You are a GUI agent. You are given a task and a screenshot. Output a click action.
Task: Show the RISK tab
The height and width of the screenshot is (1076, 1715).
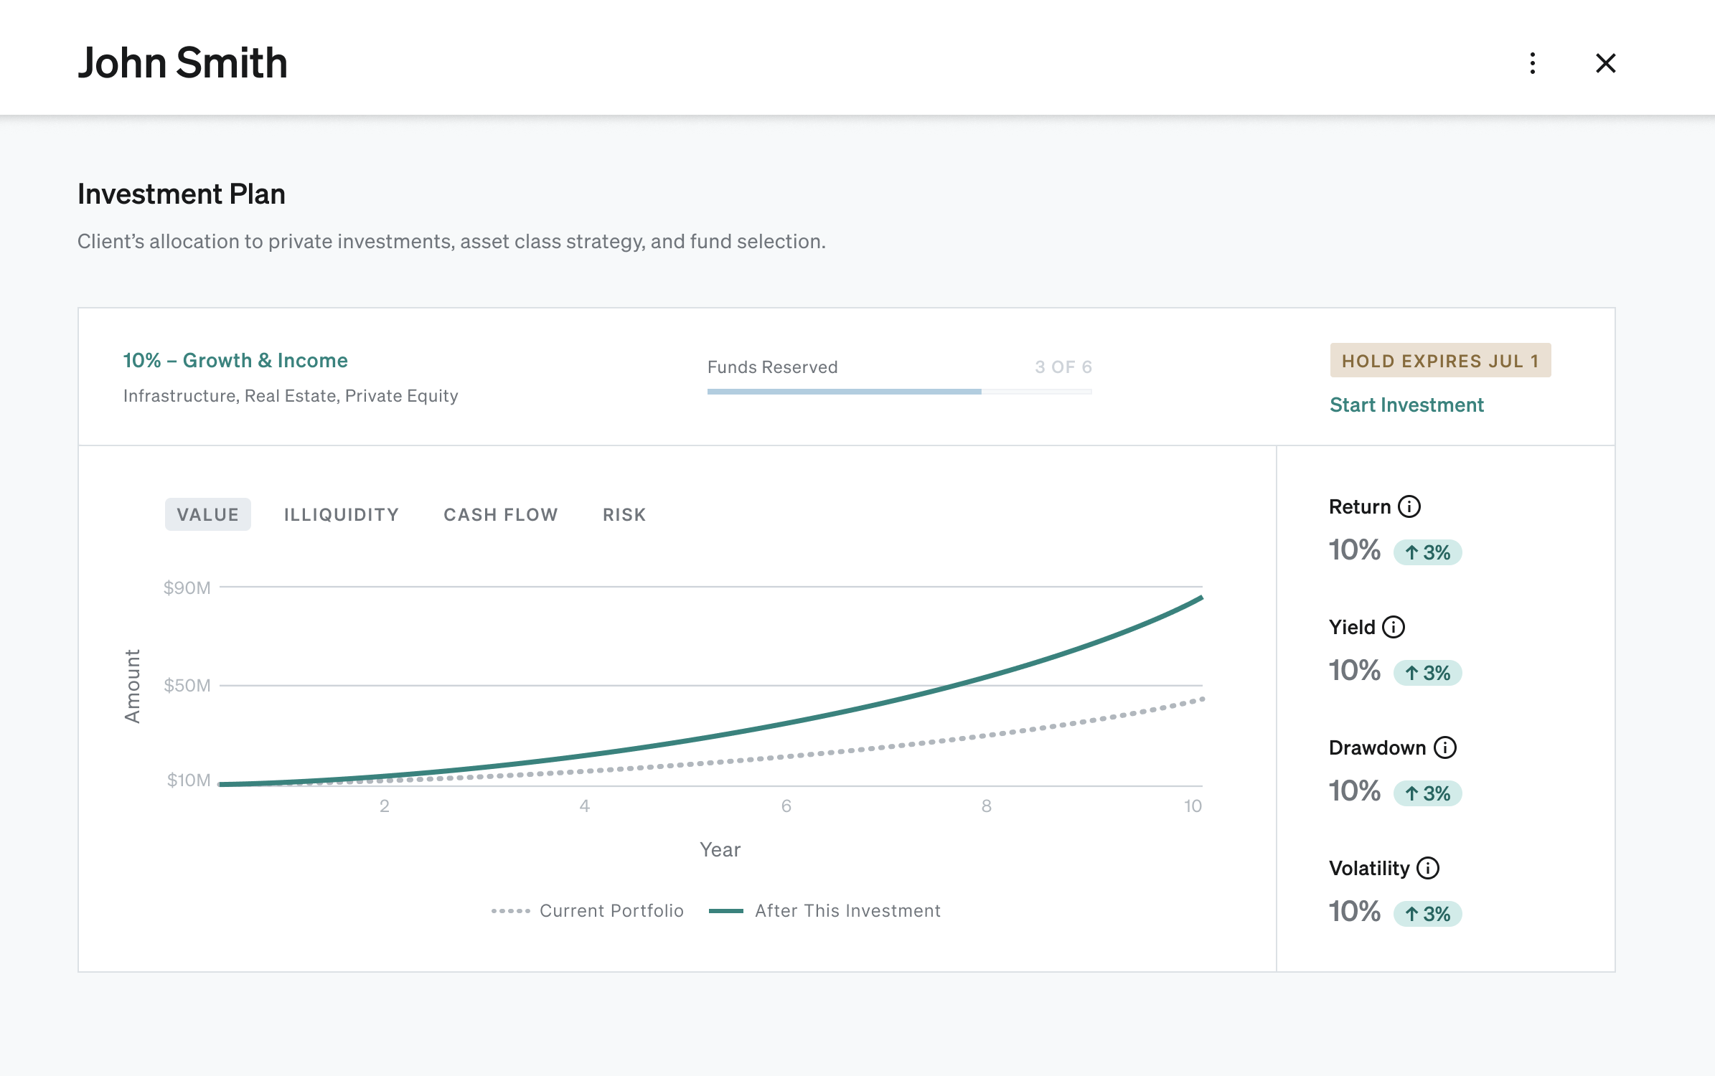(x=624, y=514)
